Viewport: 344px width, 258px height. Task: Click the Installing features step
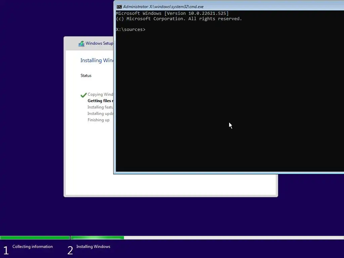pyautogui.click(x=100, y=107)
